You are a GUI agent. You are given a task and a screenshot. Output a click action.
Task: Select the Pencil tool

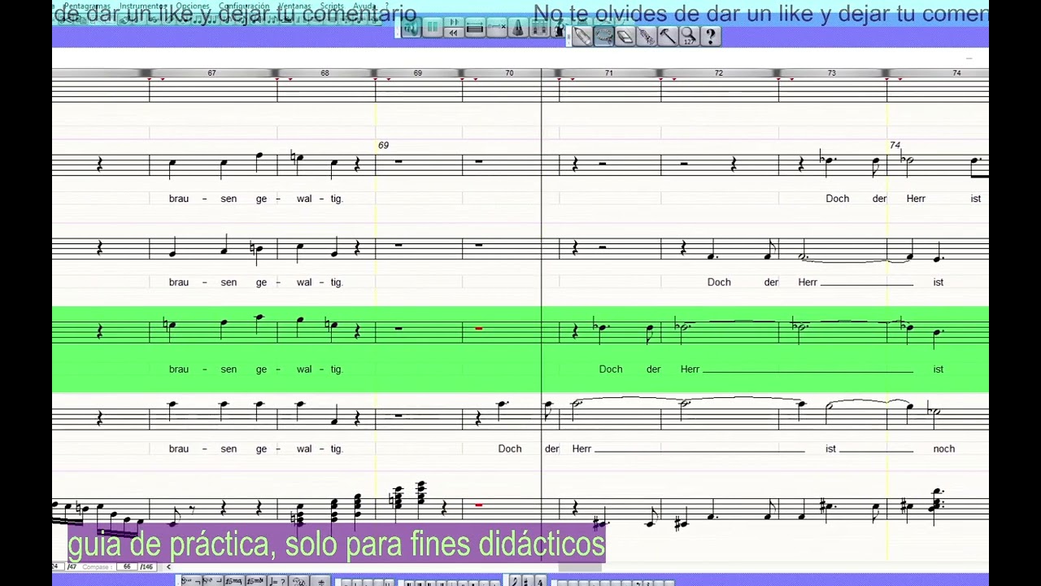coord(581,36)
